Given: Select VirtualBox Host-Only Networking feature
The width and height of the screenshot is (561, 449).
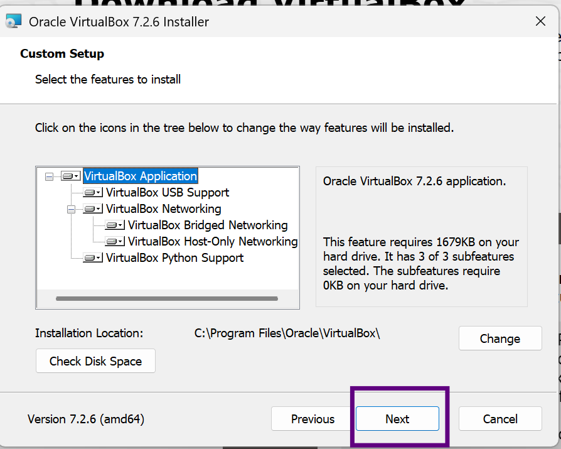Looking at the screenshot, I should pos(213,241).
